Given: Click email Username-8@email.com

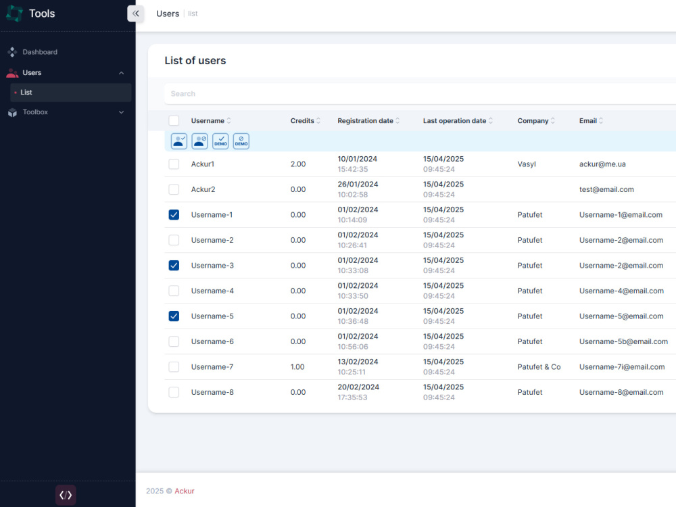Looking at the screenshot, I should pyautogui.click(x=621, y=392).
